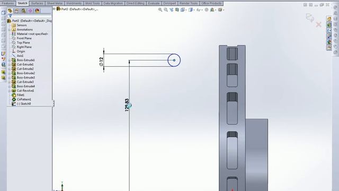Click the Apply Scene icon

[x=212, y=10]
